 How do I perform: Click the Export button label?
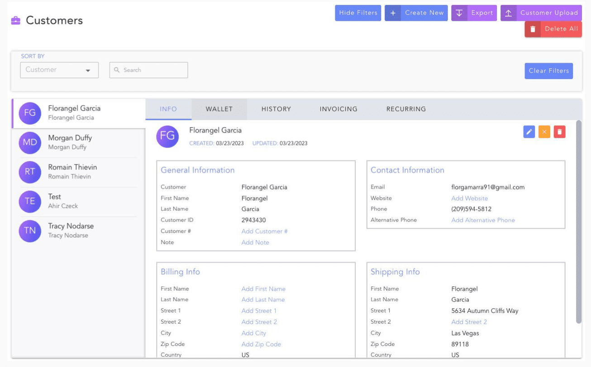(482, 13)
